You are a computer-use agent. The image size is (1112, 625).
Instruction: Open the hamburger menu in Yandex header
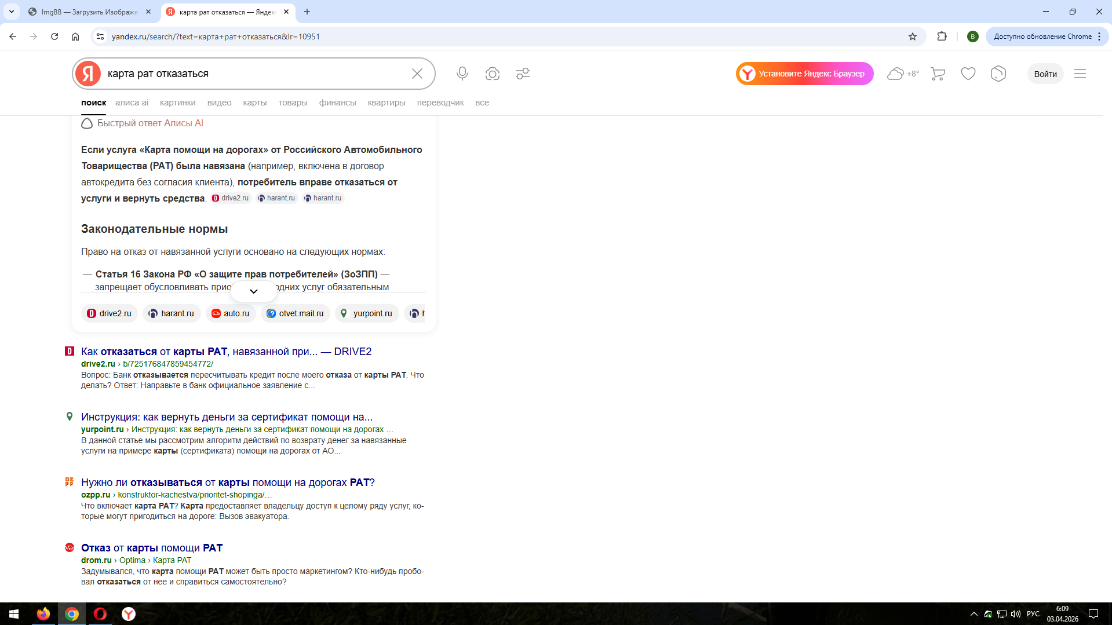[1080, 74]
